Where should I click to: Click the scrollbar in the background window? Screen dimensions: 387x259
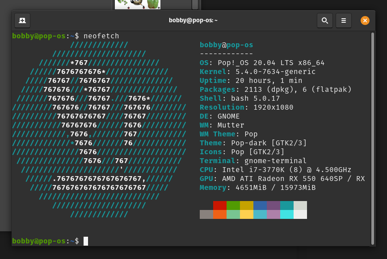click(x=195, y=4)
